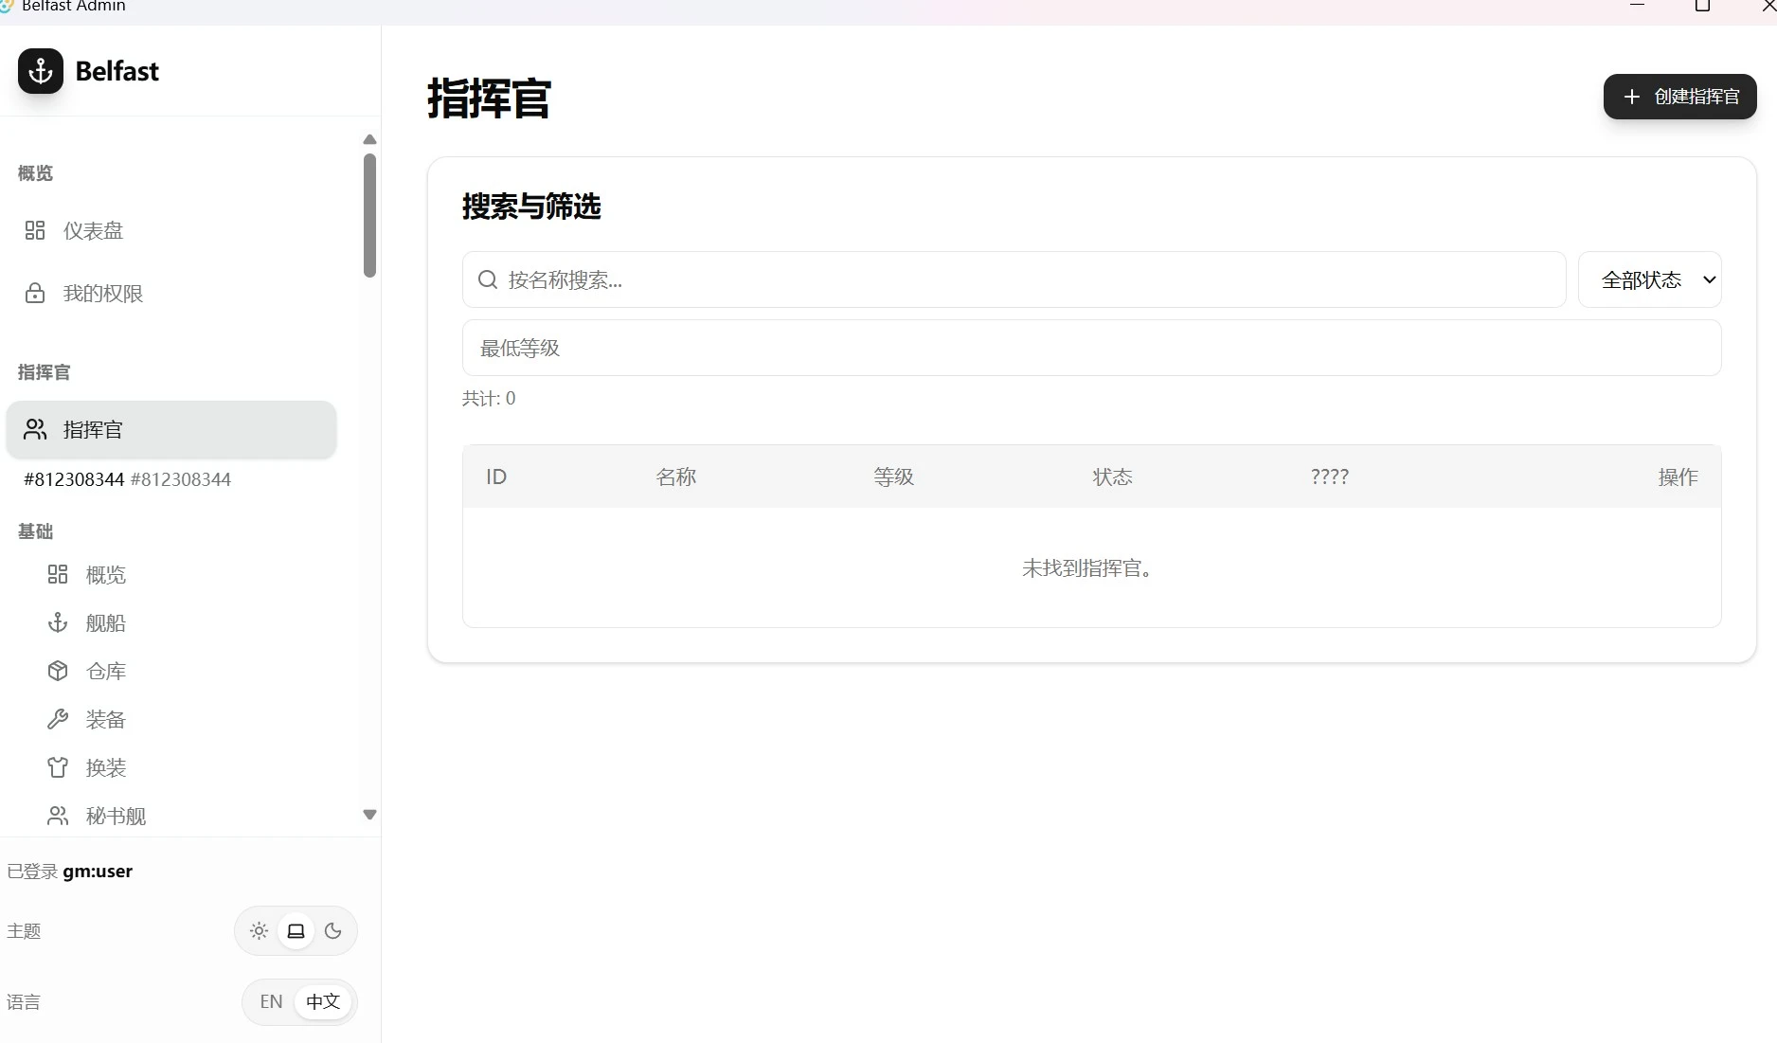Select the 换装 shirt icon
This screenshot has width=1777, height=1043.
(x=58, y=767)
